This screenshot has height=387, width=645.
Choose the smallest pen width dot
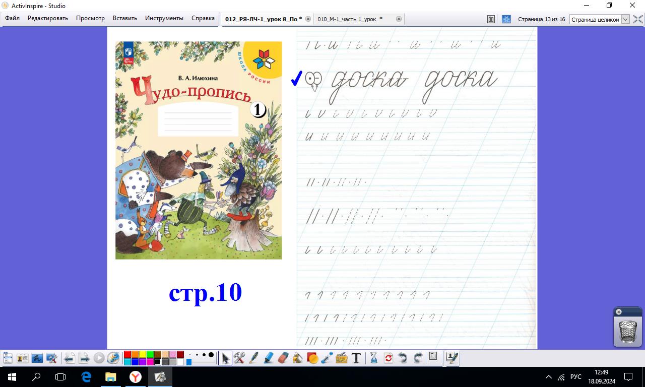point(190,355)
